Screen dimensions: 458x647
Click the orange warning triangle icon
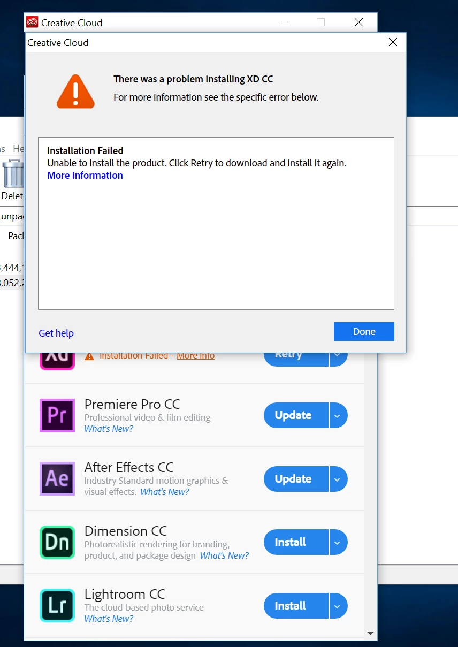click(x=75, y=92)
